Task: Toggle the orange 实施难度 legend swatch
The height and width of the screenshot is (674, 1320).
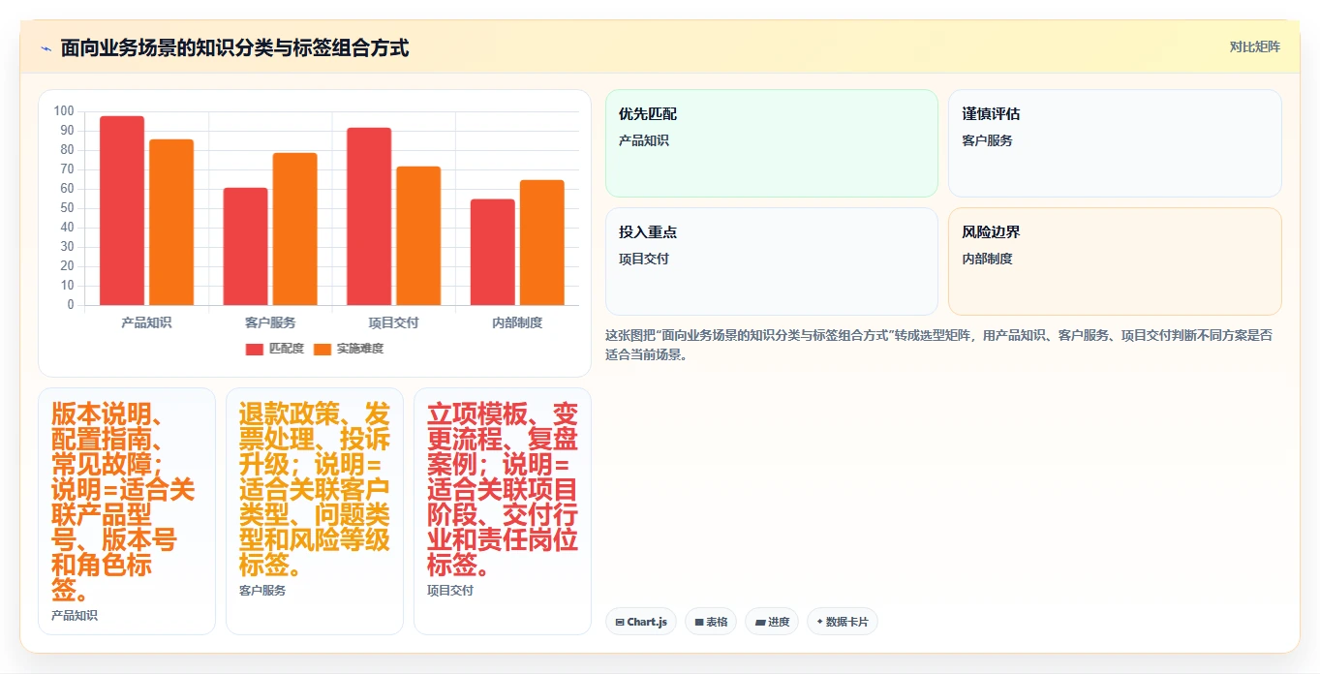Action: click(322, 349)
